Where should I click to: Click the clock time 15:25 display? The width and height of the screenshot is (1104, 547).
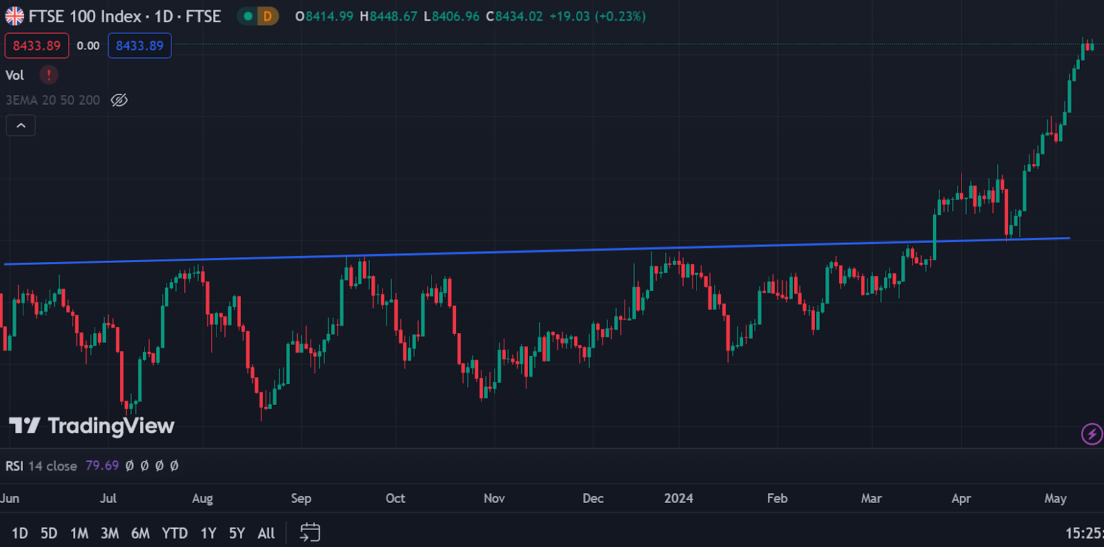coord(1084,533)
